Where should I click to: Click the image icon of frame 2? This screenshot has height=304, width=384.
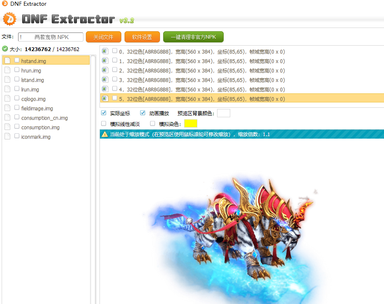(105, 70)
